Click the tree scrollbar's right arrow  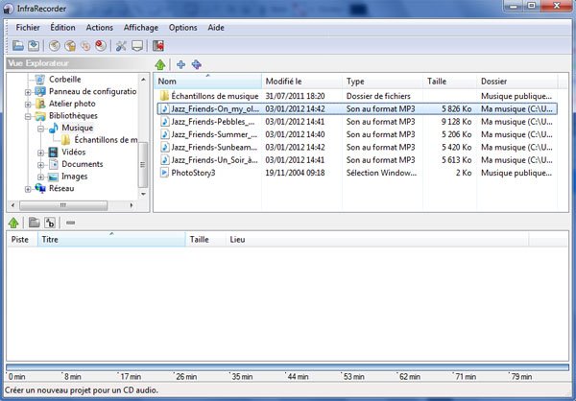132,205
